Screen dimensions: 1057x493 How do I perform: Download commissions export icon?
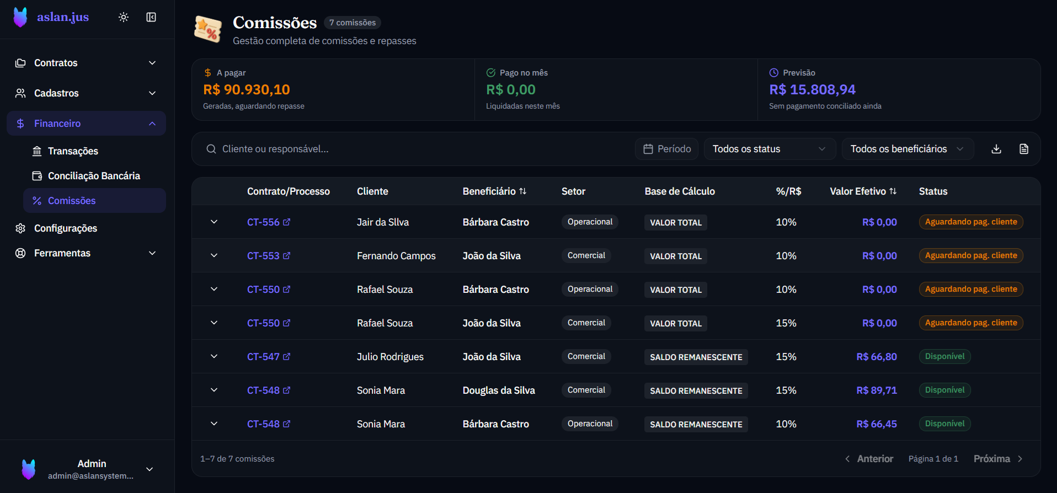[996, 149]
